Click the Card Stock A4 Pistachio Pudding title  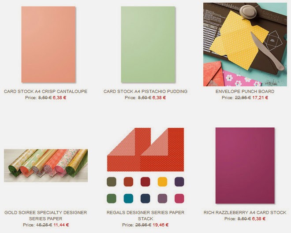pyautogui.click(x=145, y=91)
